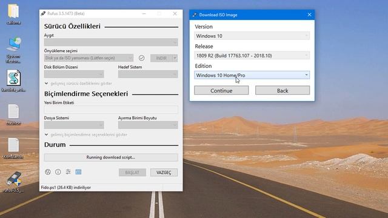Click the Yeni Birim Etiketi input field

pos(111,110)
